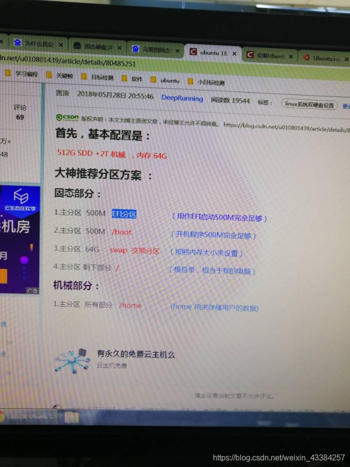Click the '评论 69' comment count
350x467 pixels.
point(19,112)
